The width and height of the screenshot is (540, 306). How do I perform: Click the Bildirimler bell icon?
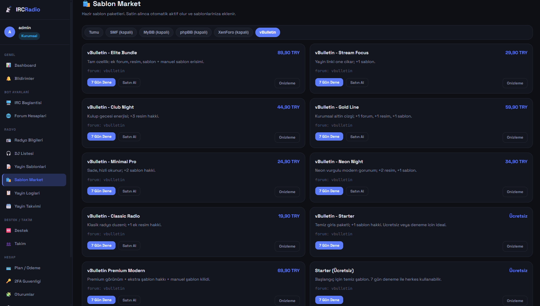[x=9, y=78]
